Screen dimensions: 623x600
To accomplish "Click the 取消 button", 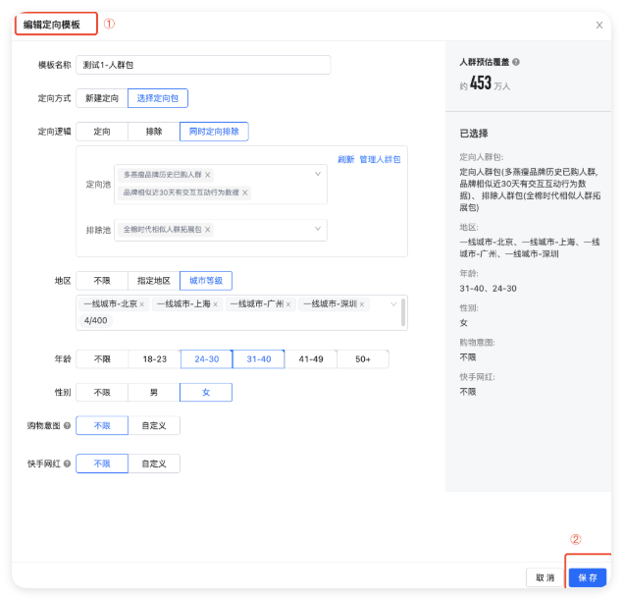I will click(x=545, y=577).
